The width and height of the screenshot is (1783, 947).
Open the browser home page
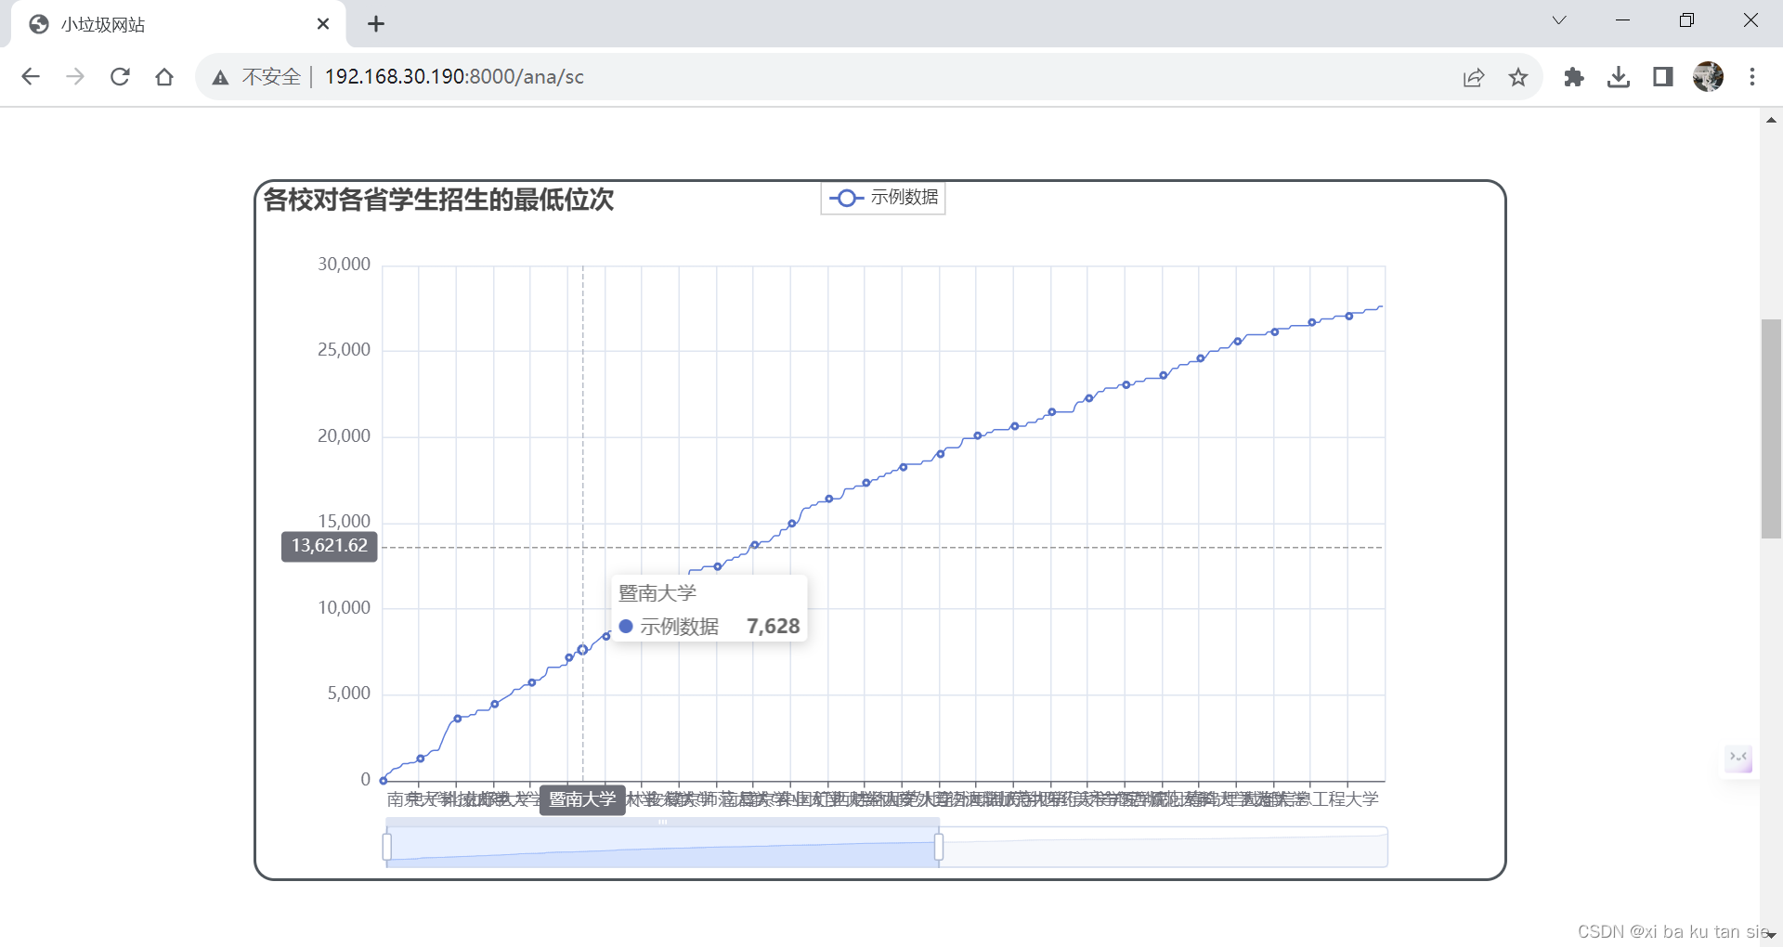click(164, 77)
